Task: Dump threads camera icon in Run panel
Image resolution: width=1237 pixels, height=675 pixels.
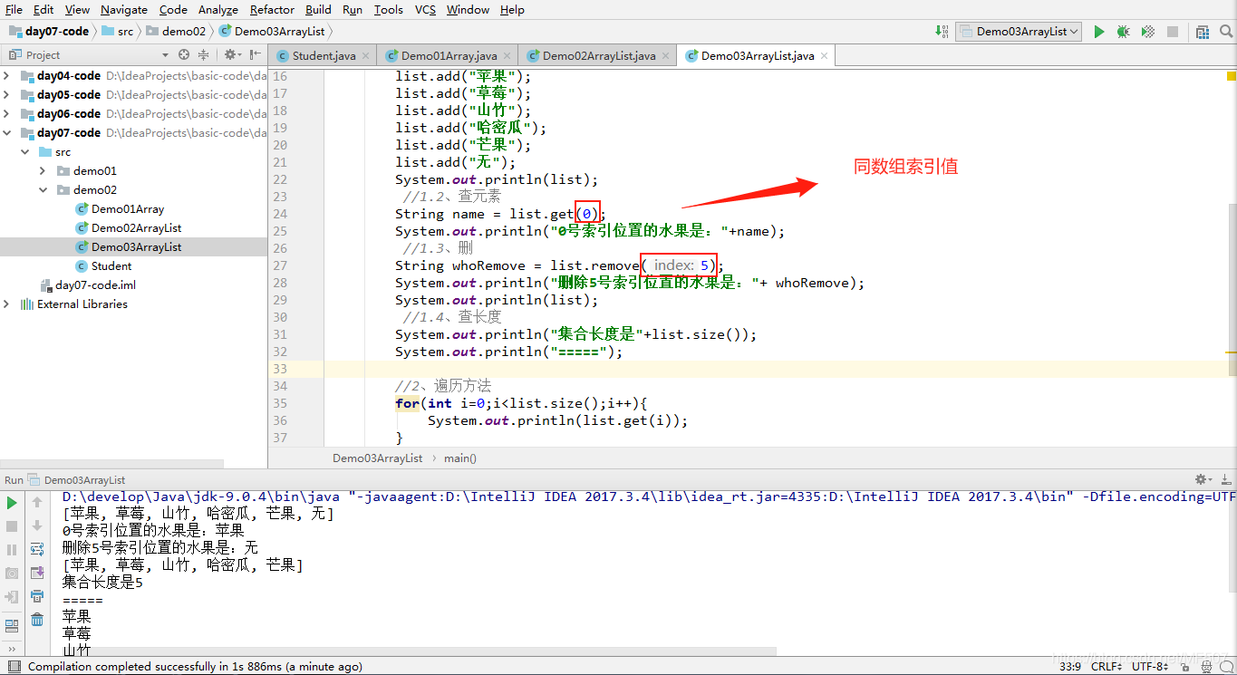Action: click(x=12, y=574)
